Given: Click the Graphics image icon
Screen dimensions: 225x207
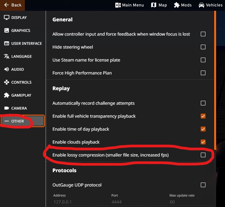Looking at the screenshot, I should (6, 30).
